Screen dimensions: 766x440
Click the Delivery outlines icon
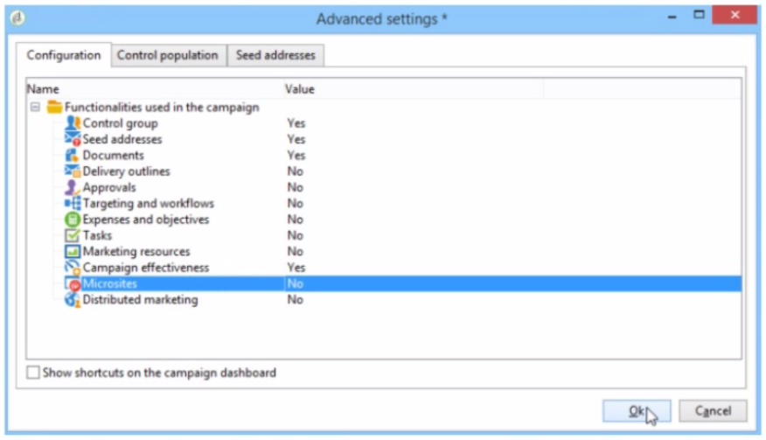(x=73, y=171)
